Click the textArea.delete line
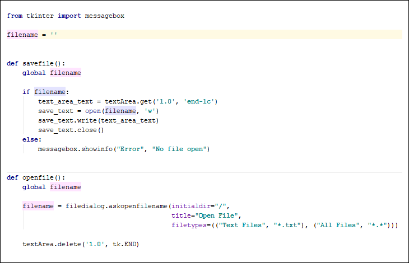The width and height of the screenshot is (409, 263). click(x=81, y=244)
